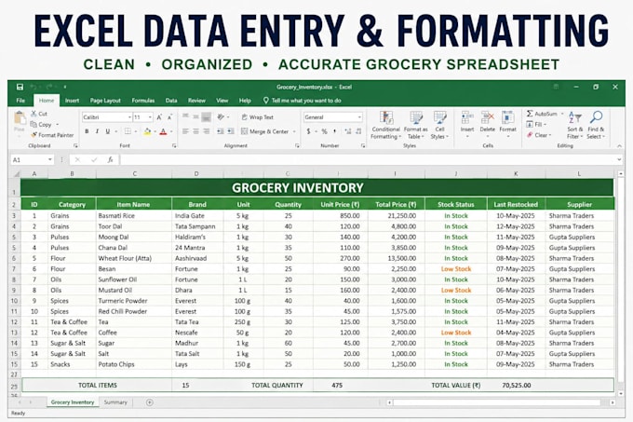Collapse the ribbon with the chevron
Viewport: 633px width, 422px height.
619,145
